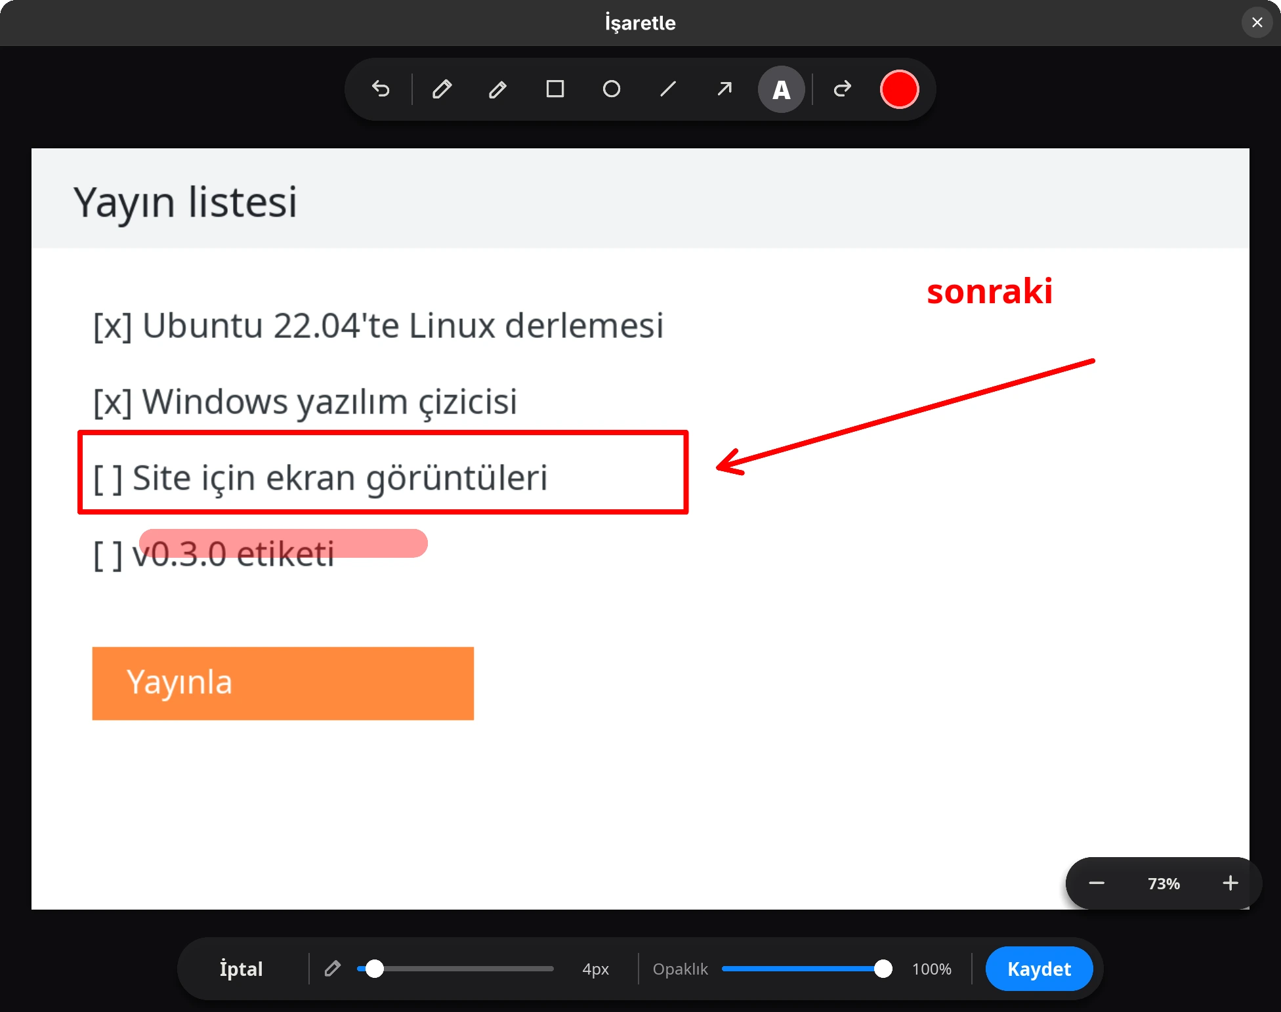Click the stroke width slider handle

click(x=375, y=969)
